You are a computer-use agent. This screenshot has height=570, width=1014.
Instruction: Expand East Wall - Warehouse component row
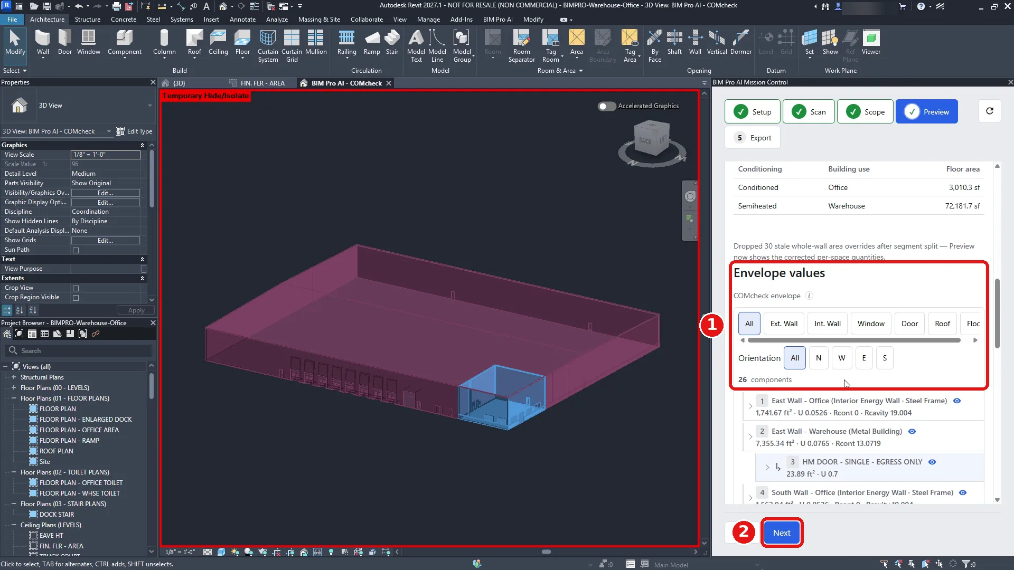[750, 437]
